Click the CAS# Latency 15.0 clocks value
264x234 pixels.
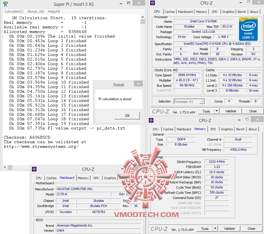217,172
